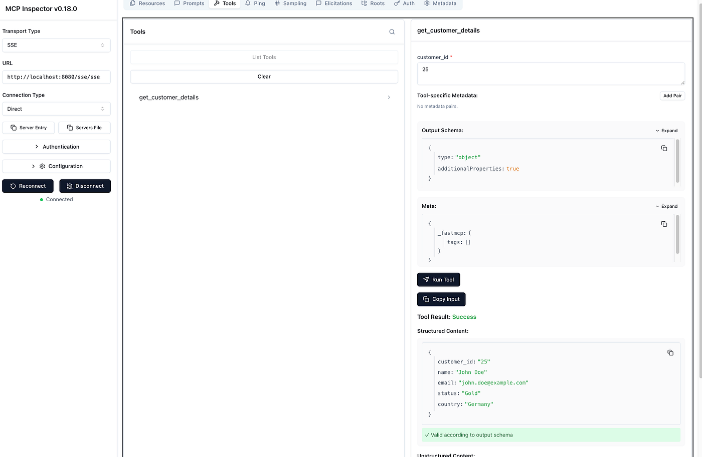Click the customer_id text area
The width and height of the screenshot is (702, 457).
click(x=551, y=74)
